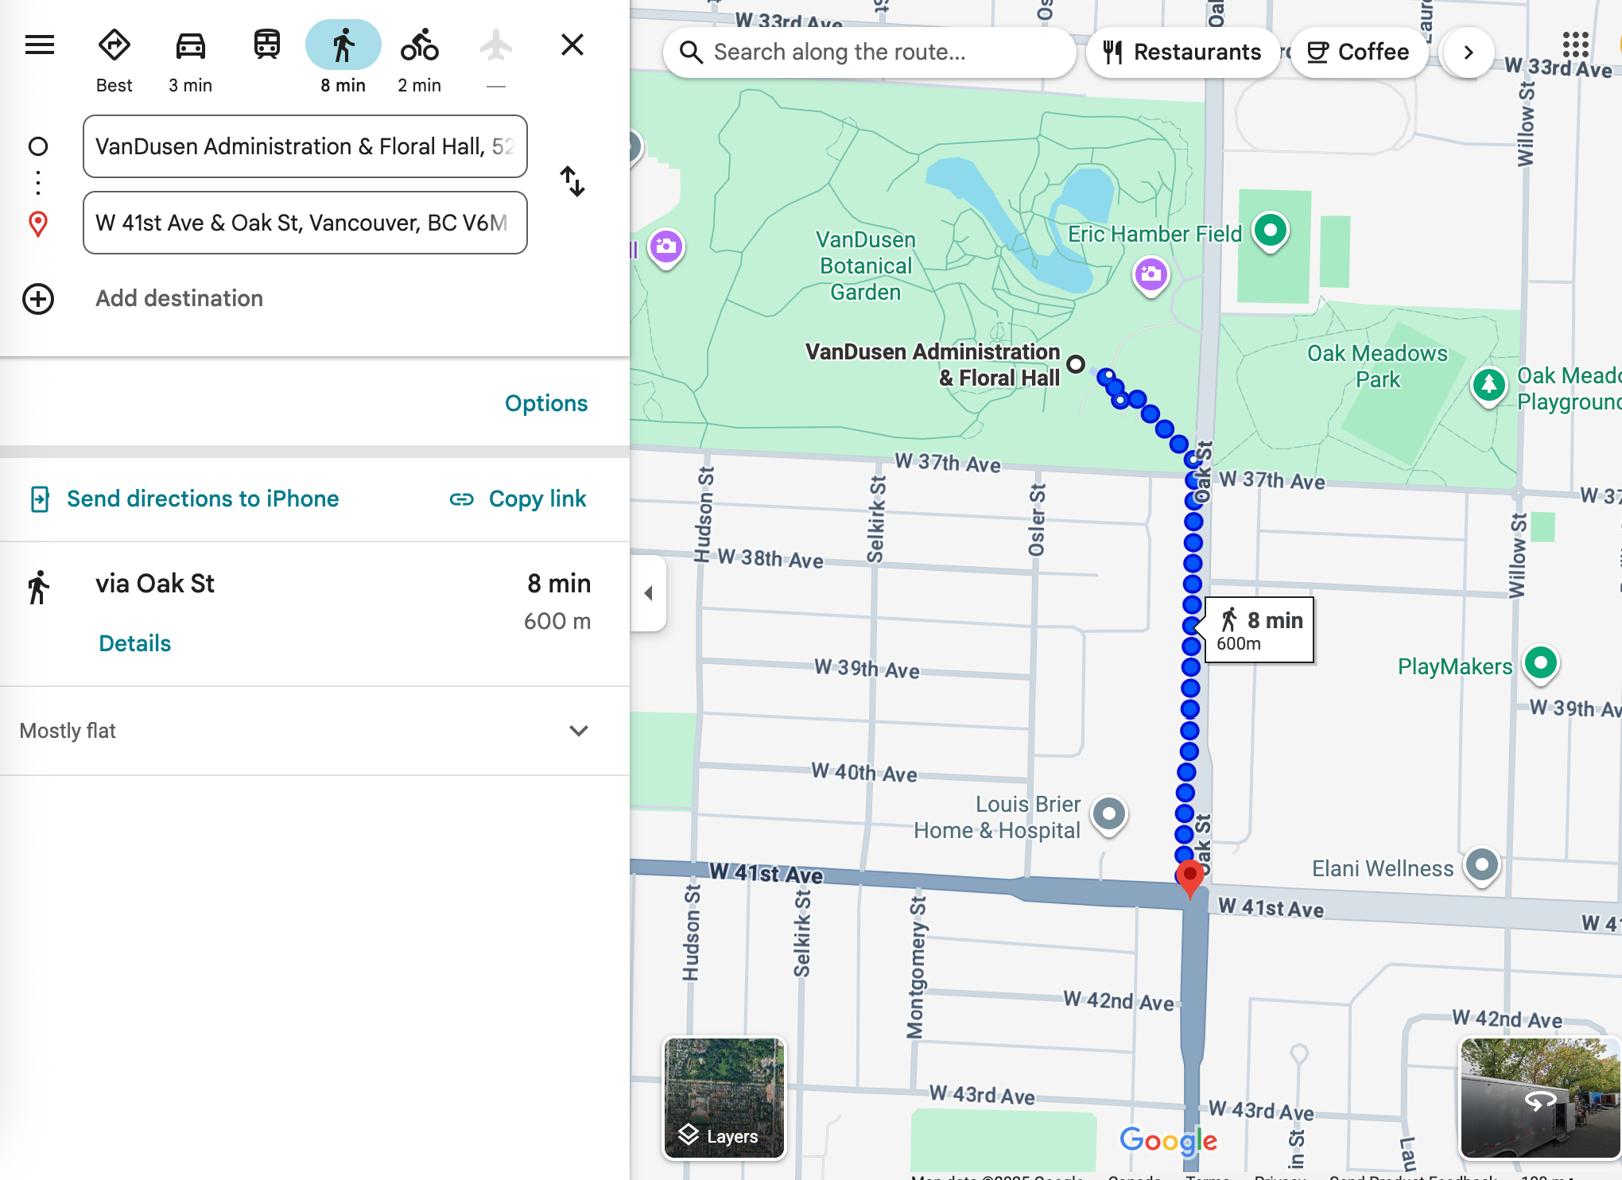1622x1180 pixels.
Task: Open route Options
Action: click(546, 403)
